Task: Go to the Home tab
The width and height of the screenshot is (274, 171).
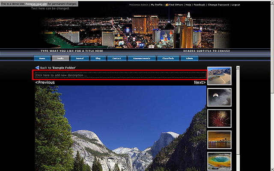Action: point(42,58)
